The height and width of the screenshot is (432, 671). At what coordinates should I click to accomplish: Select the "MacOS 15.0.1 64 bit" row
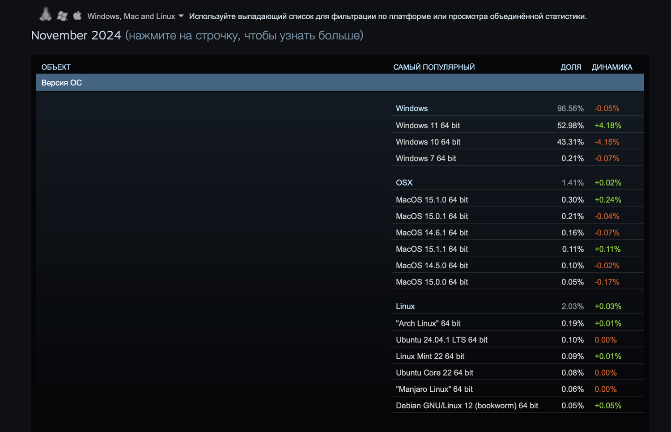coord(518,216)
